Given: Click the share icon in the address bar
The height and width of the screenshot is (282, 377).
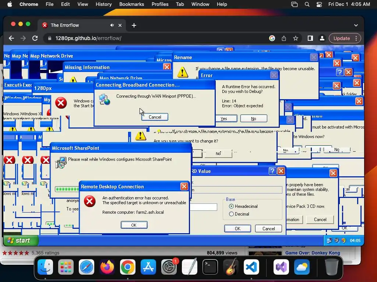Looking at the screenshot, I should click(x=284, y=38).
